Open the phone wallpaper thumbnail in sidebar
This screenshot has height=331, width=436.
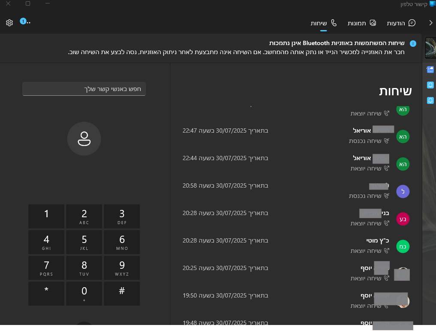430,48
